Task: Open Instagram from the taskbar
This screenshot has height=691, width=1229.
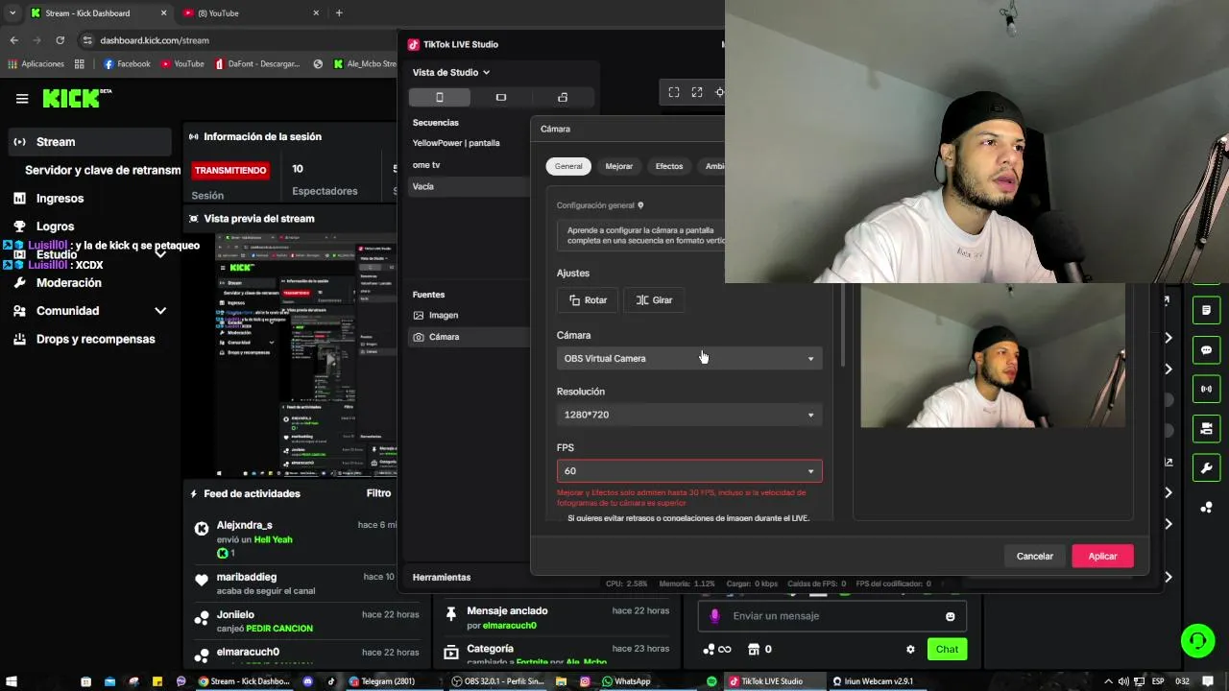Action: (585, 681)
